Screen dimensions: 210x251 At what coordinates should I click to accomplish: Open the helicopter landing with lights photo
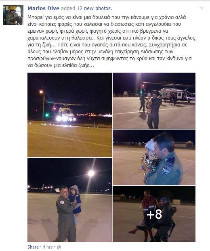(69, 115)
